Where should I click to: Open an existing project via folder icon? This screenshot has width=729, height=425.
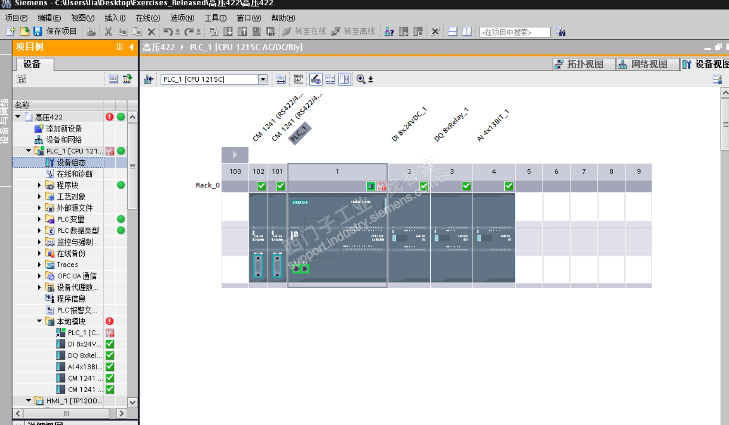coord(24,32)
